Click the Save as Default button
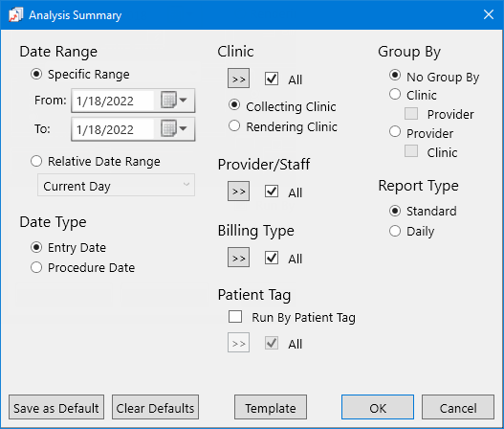This screenshot has height=429, width=504. click(x=56, y=407)
